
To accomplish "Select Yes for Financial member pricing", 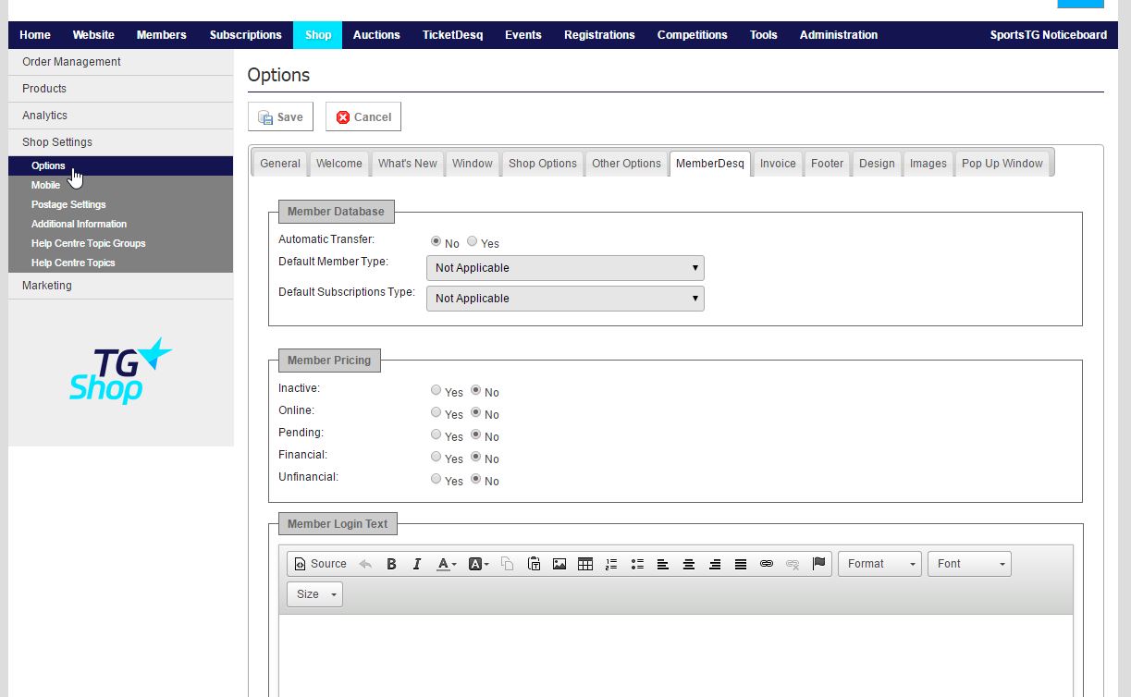I will pyautogui.click(x=436, y=458).
